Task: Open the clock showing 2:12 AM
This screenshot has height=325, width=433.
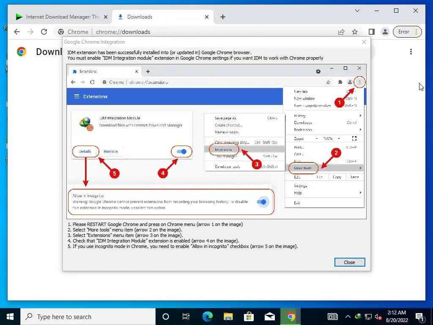Action: point(397,317)
